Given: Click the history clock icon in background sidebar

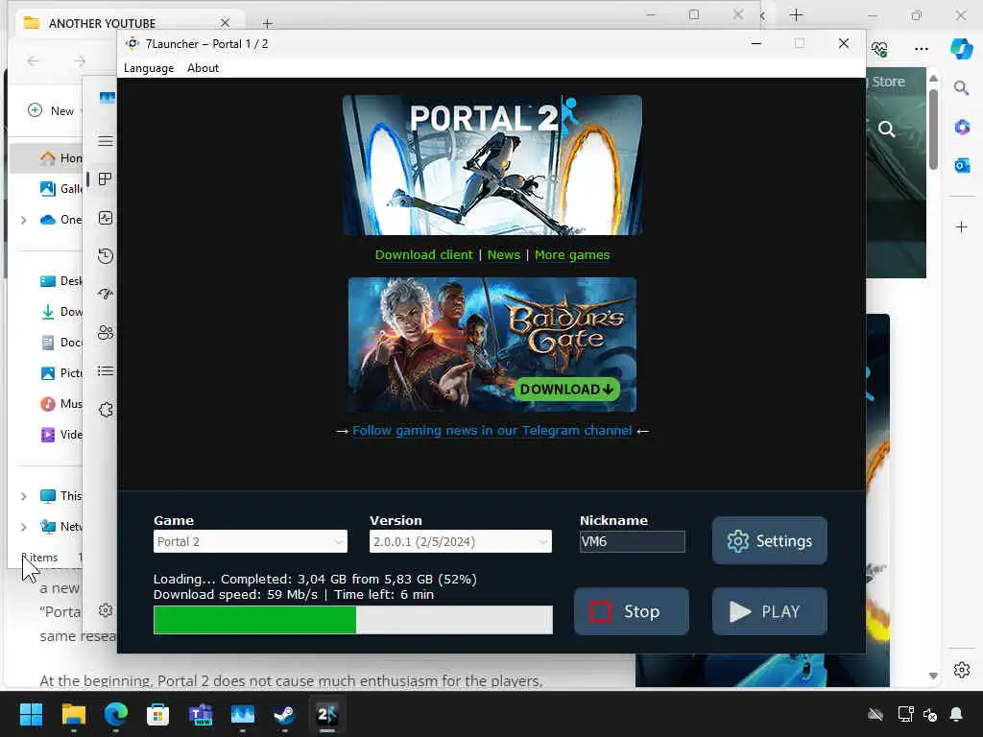Looking at the screenshot, I should click(106, 255).
